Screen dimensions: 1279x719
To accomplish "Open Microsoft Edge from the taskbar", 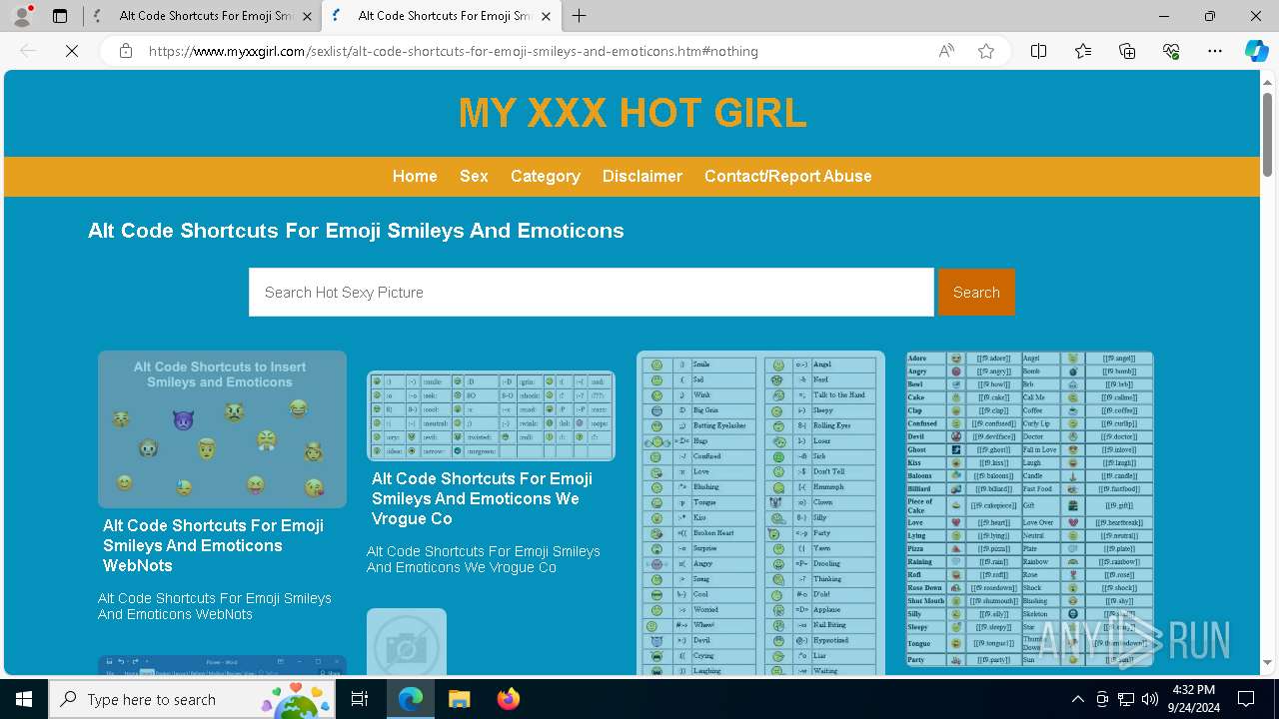I will coord(411,699).
